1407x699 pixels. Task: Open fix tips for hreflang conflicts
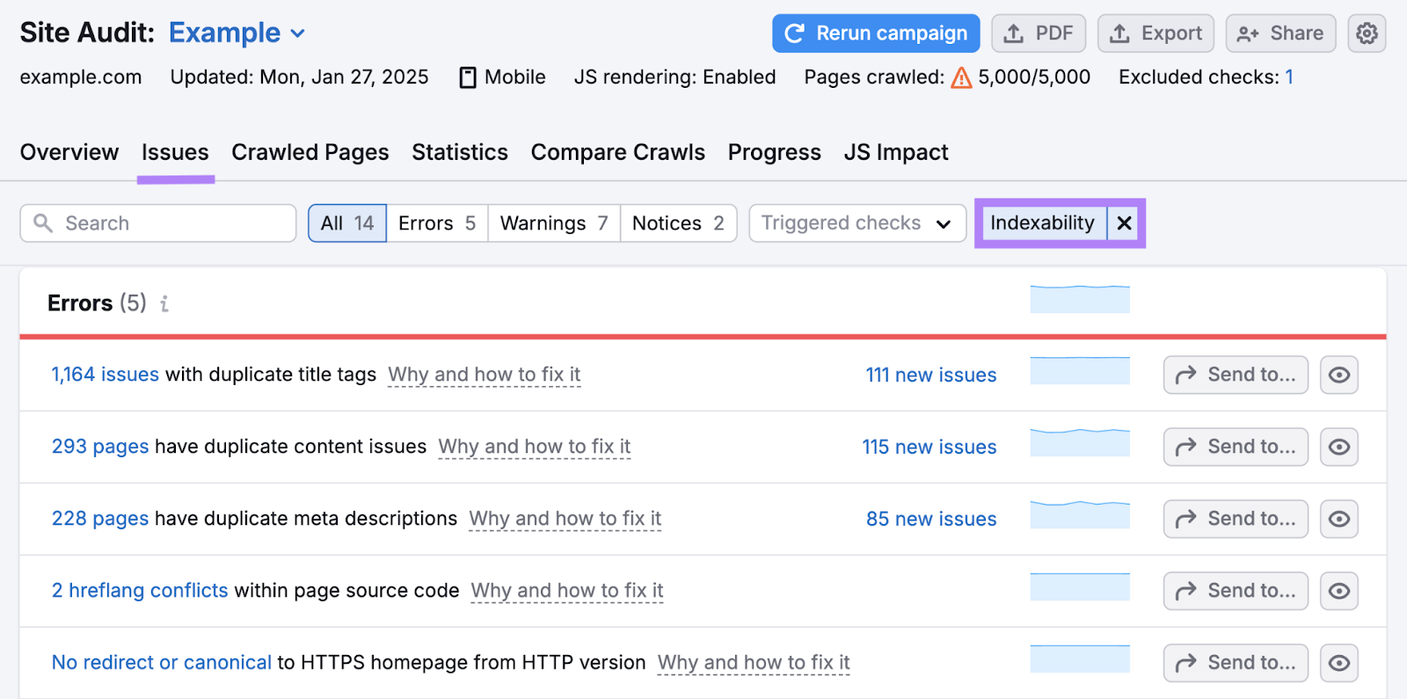[567, 592]
